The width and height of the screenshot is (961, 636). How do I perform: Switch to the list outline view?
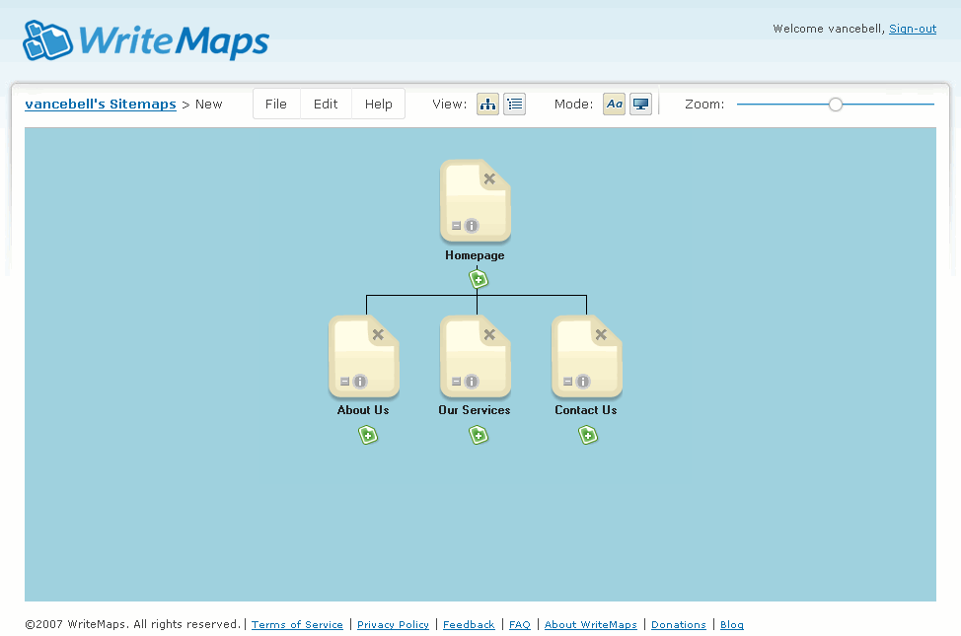coord(515,105)
